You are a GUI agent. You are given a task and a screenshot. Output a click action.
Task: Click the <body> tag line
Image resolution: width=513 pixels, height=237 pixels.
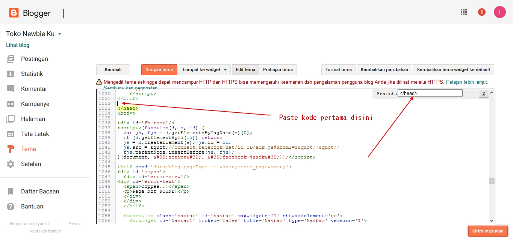[126, 113]
